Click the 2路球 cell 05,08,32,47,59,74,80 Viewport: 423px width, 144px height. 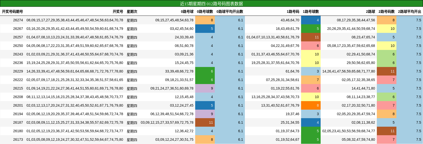point(358,139)
